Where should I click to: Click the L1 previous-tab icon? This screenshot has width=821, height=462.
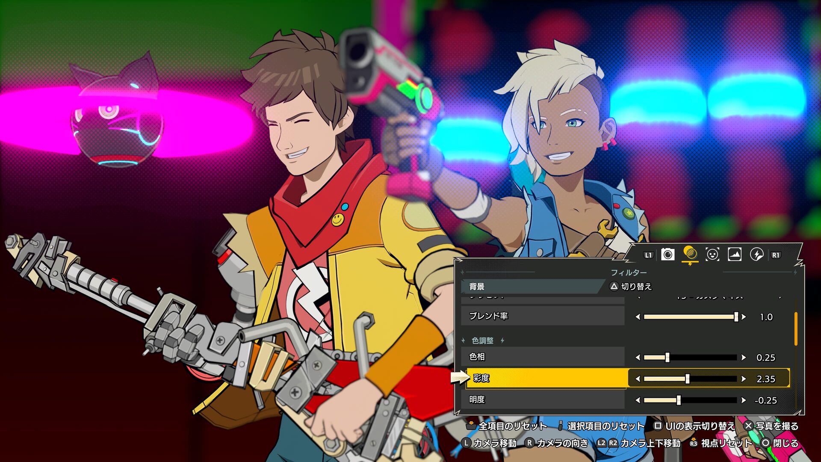(648, 255)
